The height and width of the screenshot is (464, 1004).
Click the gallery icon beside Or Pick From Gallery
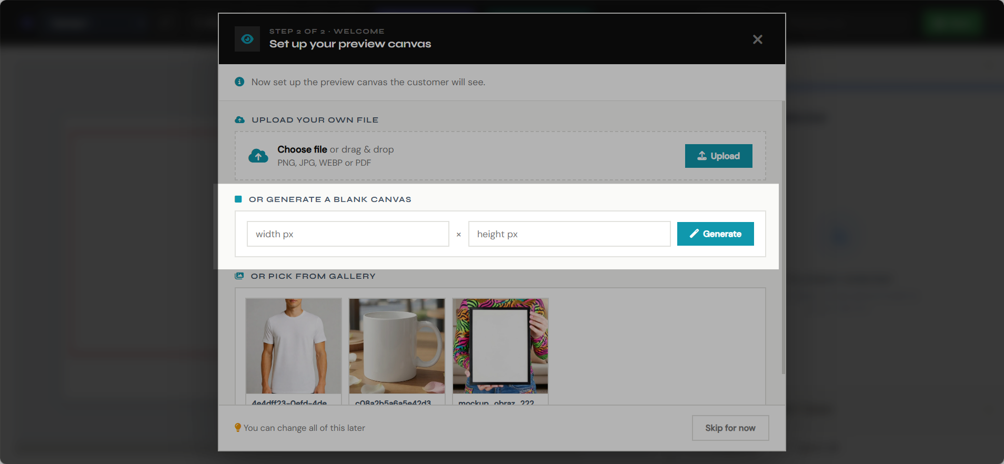pos(239,276)
